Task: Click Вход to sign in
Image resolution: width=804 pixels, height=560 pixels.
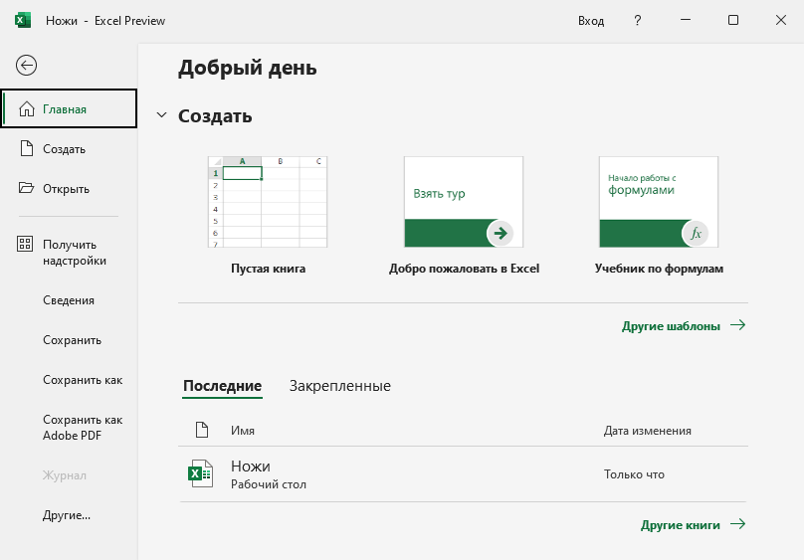Action: [x=591, y=21]
